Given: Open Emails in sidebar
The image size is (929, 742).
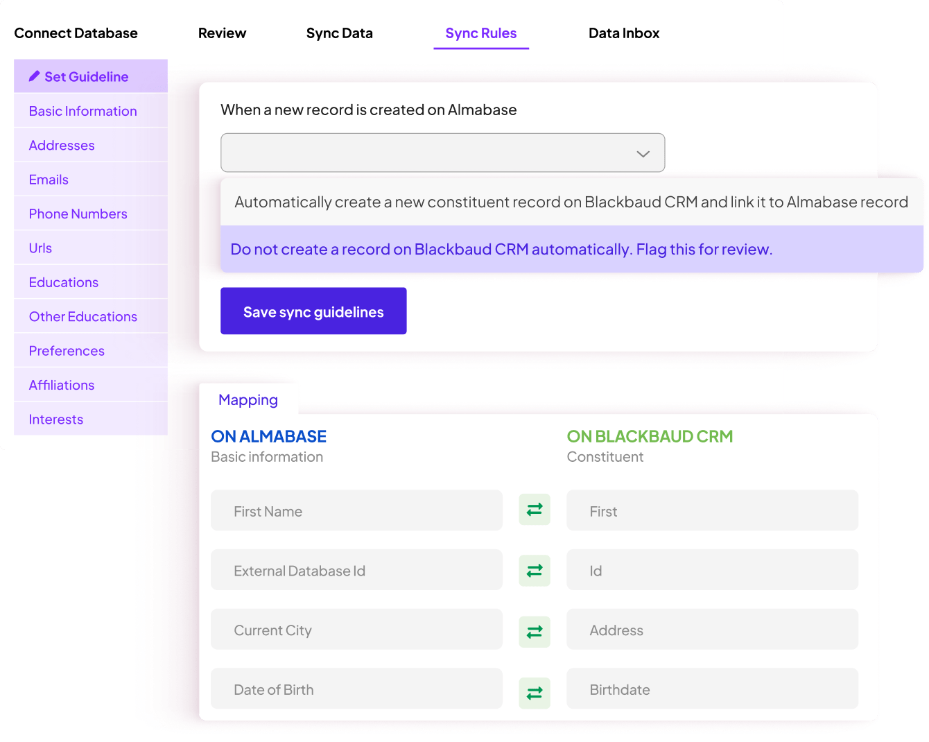Looking at the screenshot, I should tap(91, 180).
